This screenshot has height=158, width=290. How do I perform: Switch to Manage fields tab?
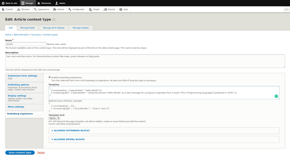(x=27, y=28)
